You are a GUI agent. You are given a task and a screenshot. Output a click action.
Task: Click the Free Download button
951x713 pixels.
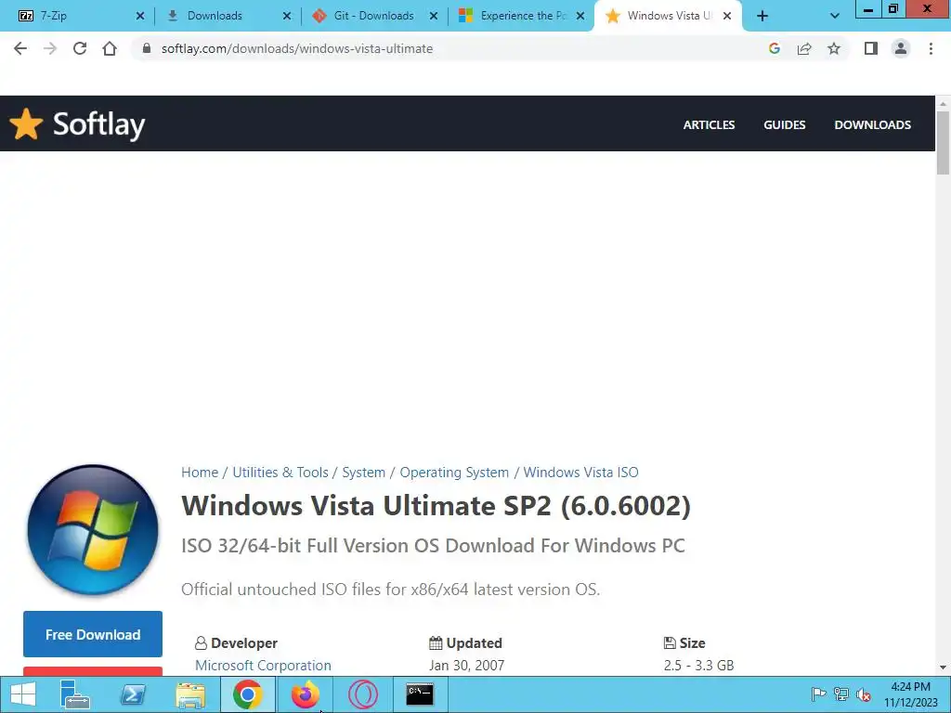tap(93, 634)
